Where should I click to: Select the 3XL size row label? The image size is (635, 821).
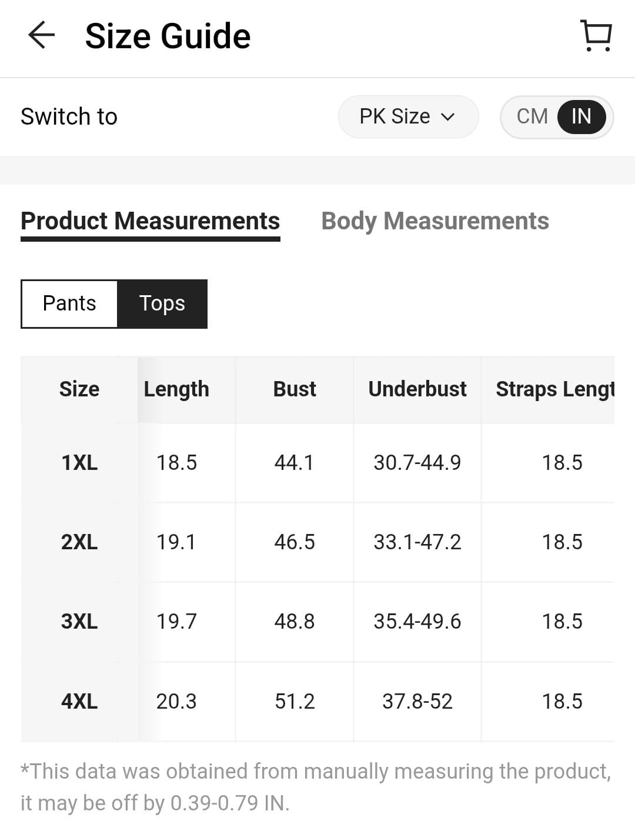click(x=79, y=621)
